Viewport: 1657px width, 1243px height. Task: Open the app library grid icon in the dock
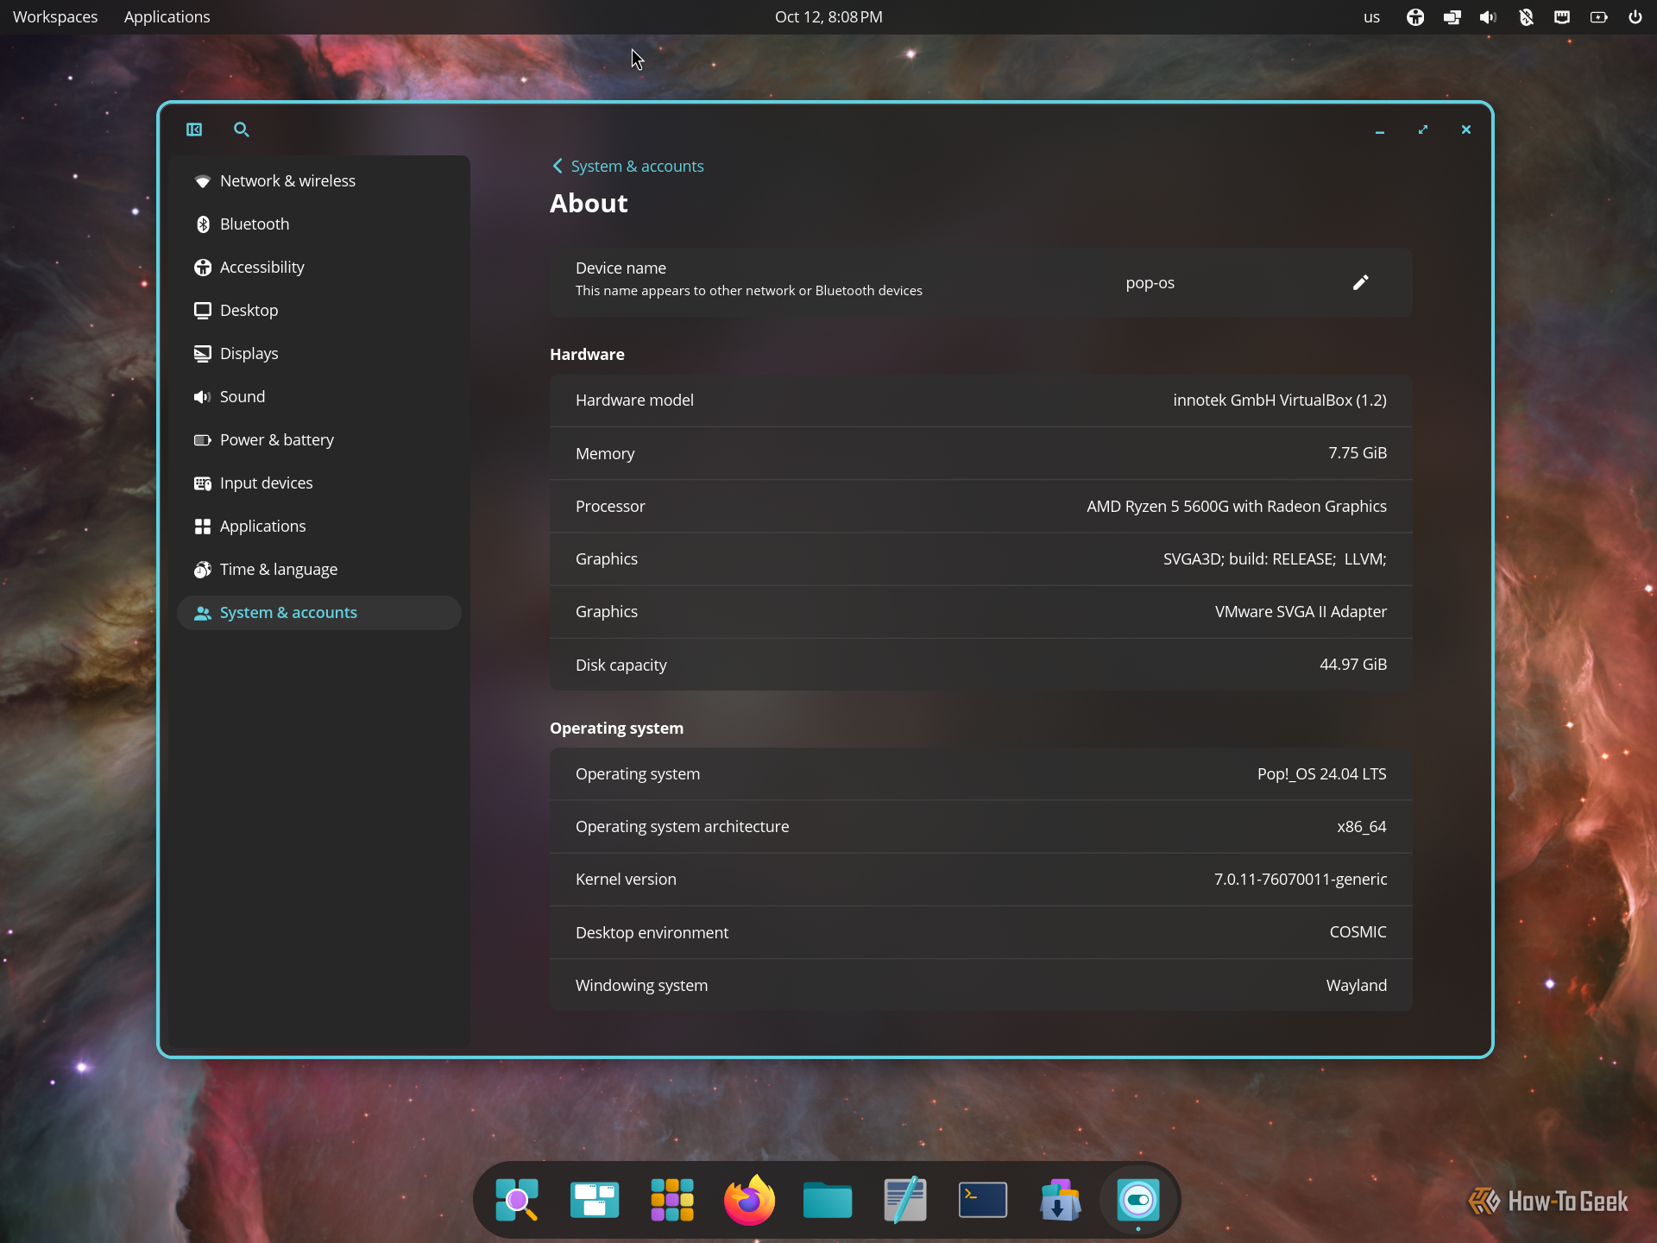click(x=672, y=1200)
